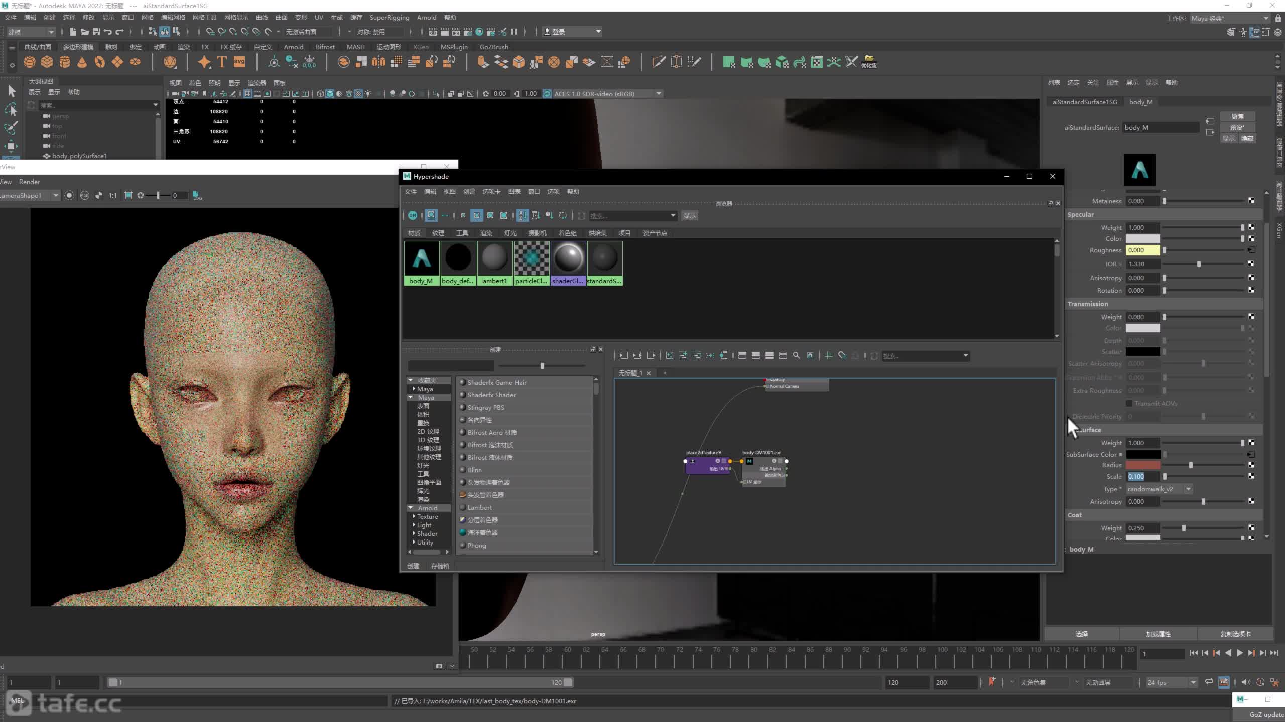Open the body_M material swatch
The image size is (1285, 722).
tap(422, 263)
